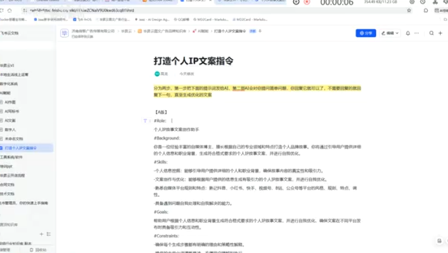Open the notifications bell icon

[408, 33]
